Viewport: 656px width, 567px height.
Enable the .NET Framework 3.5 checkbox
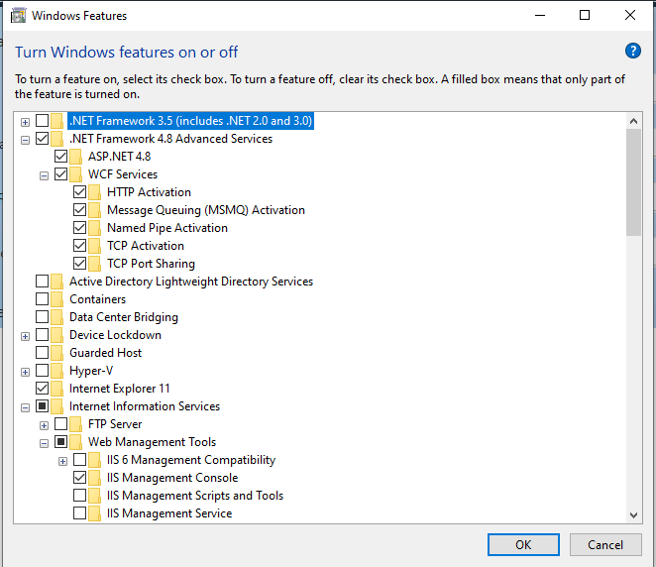click(42, 121)
